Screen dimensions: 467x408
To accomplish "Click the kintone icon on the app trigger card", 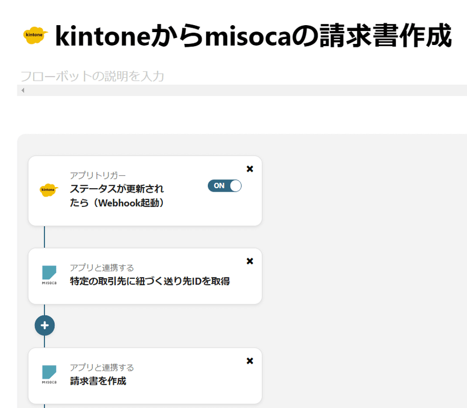I will pyautogui.click(x=48, y=190).
